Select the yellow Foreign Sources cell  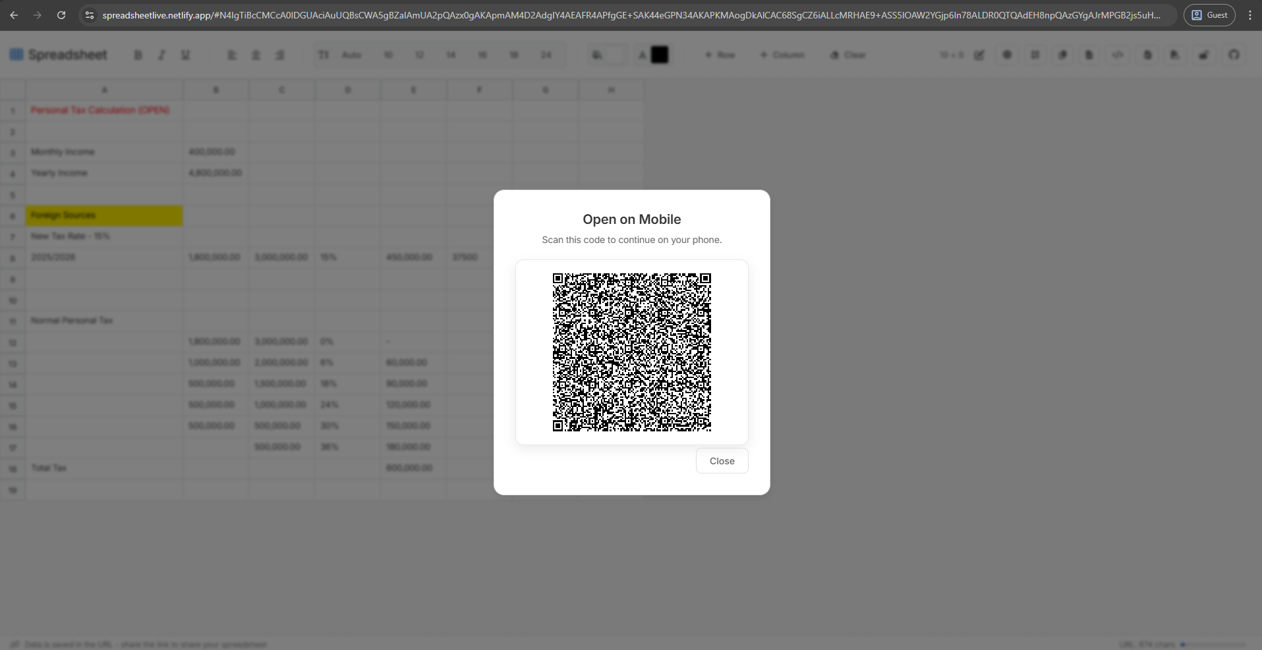pyautogui.click(x=104, y=215)
